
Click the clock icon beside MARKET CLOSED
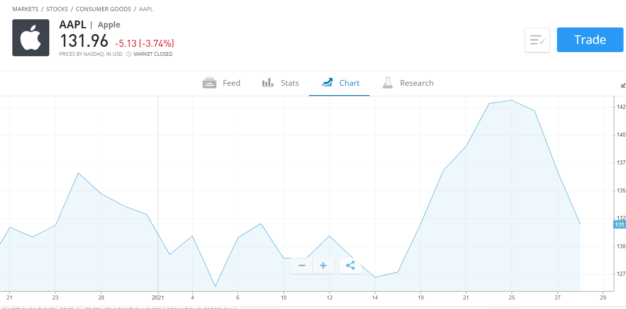click(129, 54)
